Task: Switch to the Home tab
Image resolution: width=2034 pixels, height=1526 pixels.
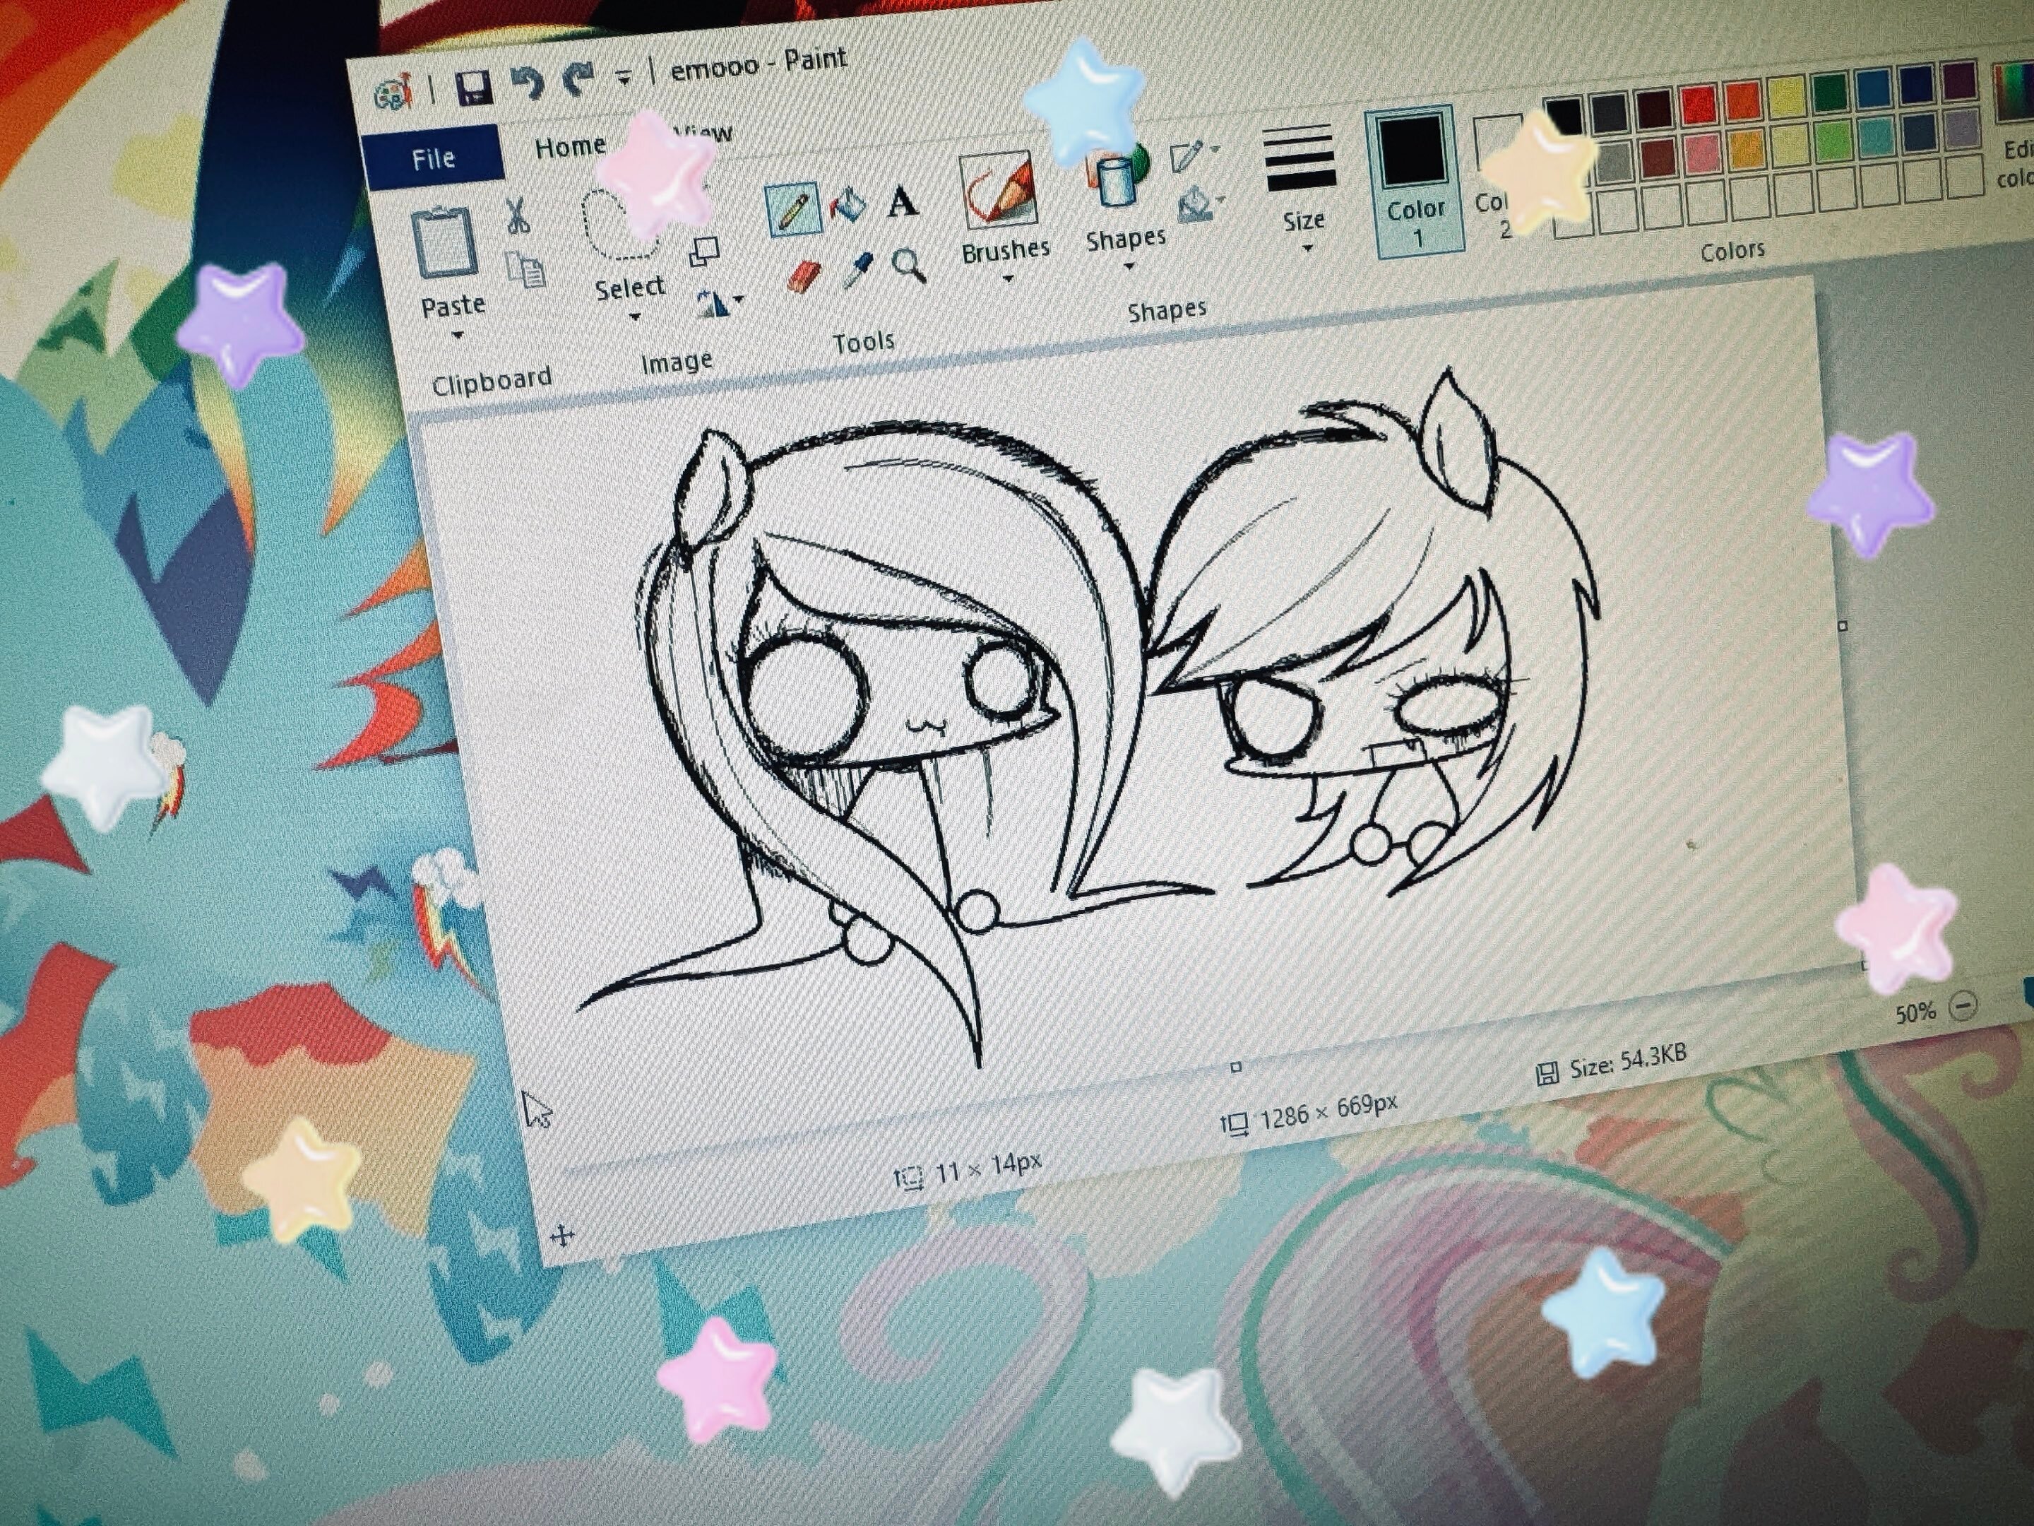Action: click(x=569, y=146)
